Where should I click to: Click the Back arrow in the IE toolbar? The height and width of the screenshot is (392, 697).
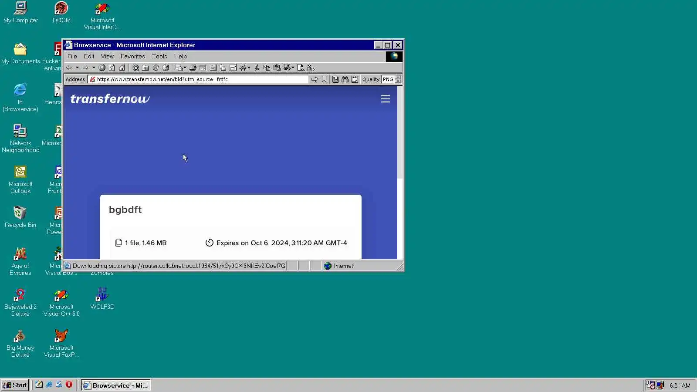click(x=69, y=68)
